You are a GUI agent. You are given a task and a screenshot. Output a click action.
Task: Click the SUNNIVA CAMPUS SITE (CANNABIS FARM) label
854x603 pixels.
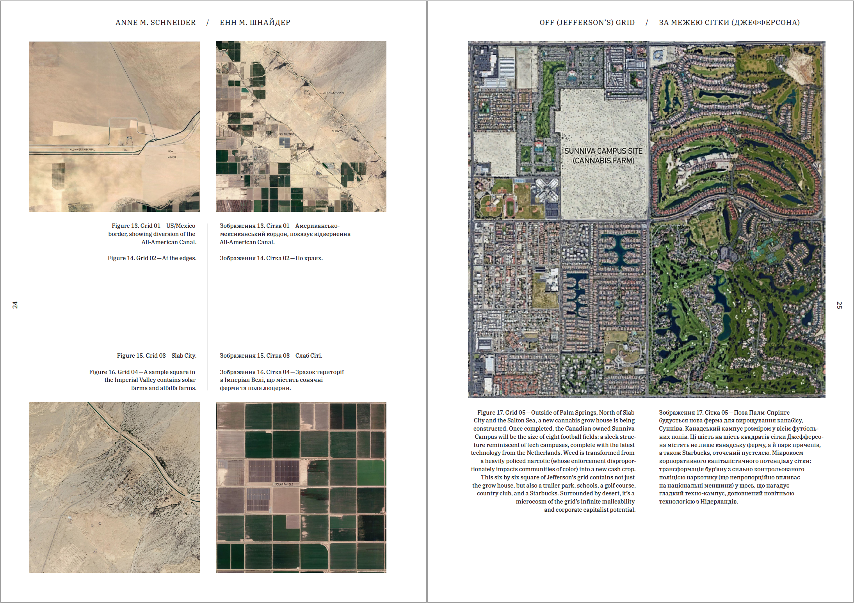603,156
